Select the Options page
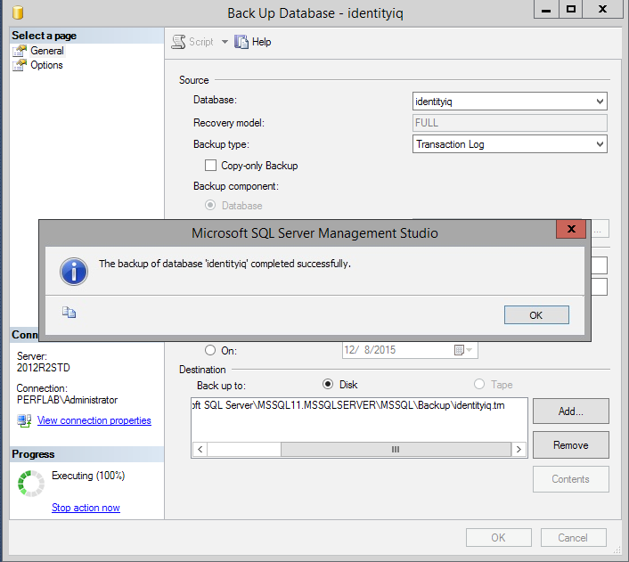Image resolution: width=629 pixels, height=562 pixels. pyautogui.click(x=46, y=65)
